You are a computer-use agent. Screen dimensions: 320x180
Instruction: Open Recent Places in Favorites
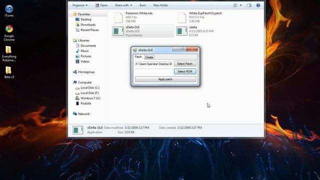[89, 30]
